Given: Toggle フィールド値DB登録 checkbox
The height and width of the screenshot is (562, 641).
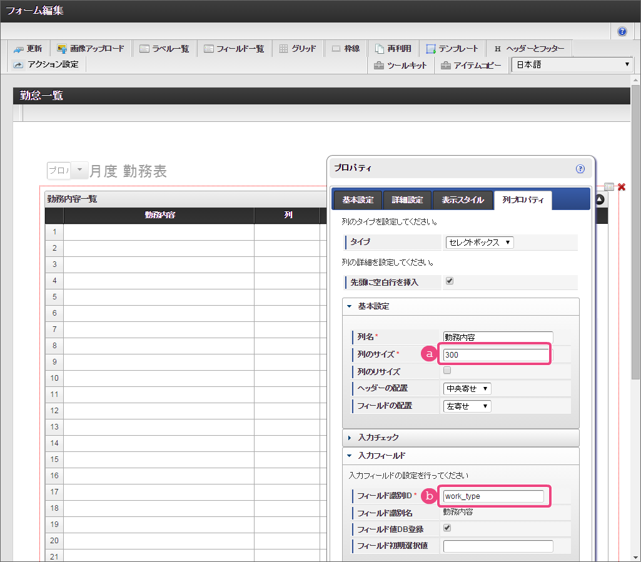Looking at the screenshot, I should pos(447,528).
